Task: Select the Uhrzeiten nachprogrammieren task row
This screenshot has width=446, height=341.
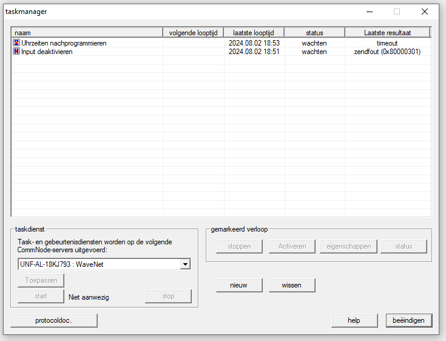Action: (x=64, y=43)
